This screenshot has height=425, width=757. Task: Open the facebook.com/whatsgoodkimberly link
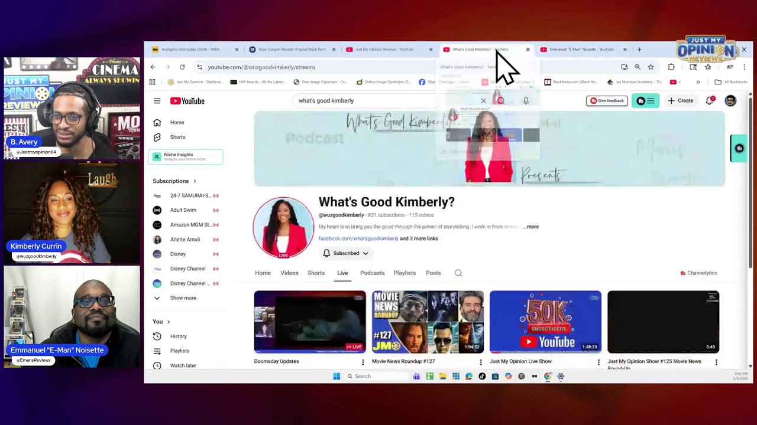click(358, 238)
